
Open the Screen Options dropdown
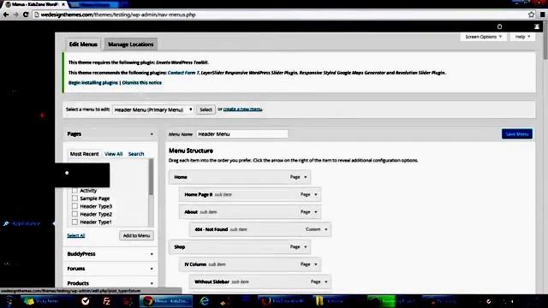483,37
